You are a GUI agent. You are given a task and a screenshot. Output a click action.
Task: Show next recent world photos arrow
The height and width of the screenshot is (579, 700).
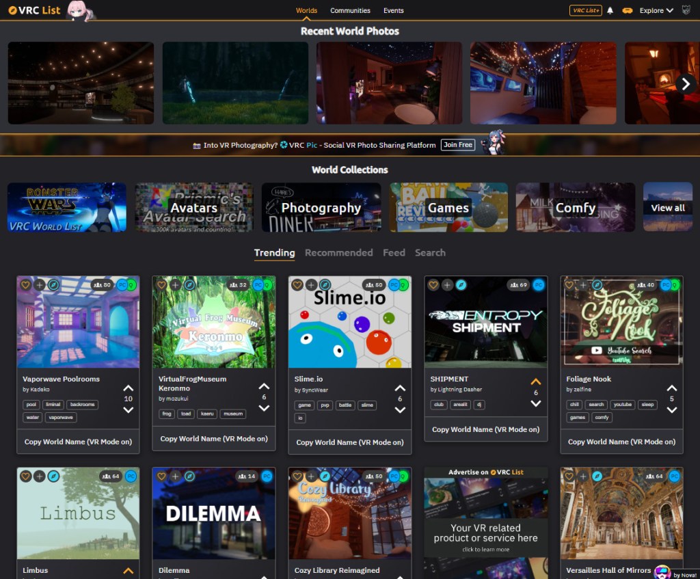[685, 83]
